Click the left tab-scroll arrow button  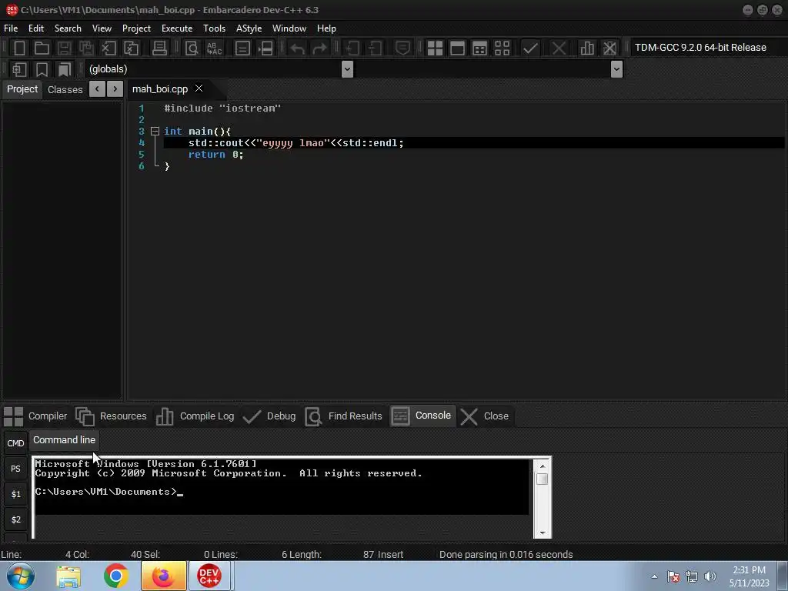[97, 89]
